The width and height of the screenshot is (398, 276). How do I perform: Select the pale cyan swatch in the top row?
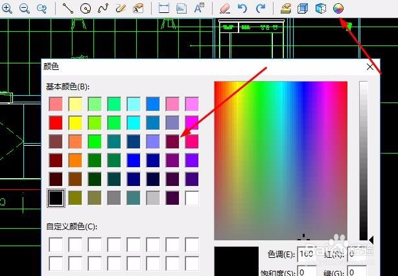134,104
